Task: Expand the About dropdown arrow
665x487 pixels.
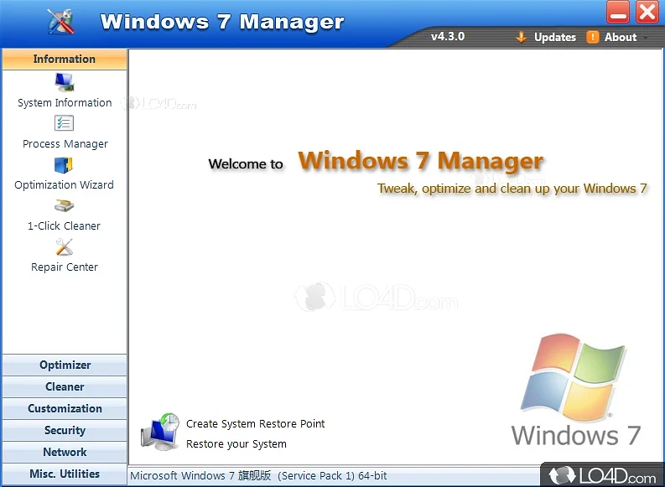Action: (645, 38)
